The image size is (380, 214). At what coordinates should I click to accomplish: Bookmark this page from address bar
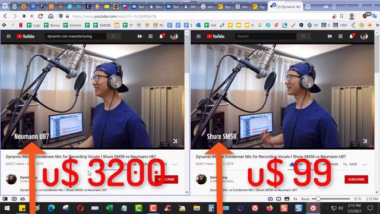(341, 16)
